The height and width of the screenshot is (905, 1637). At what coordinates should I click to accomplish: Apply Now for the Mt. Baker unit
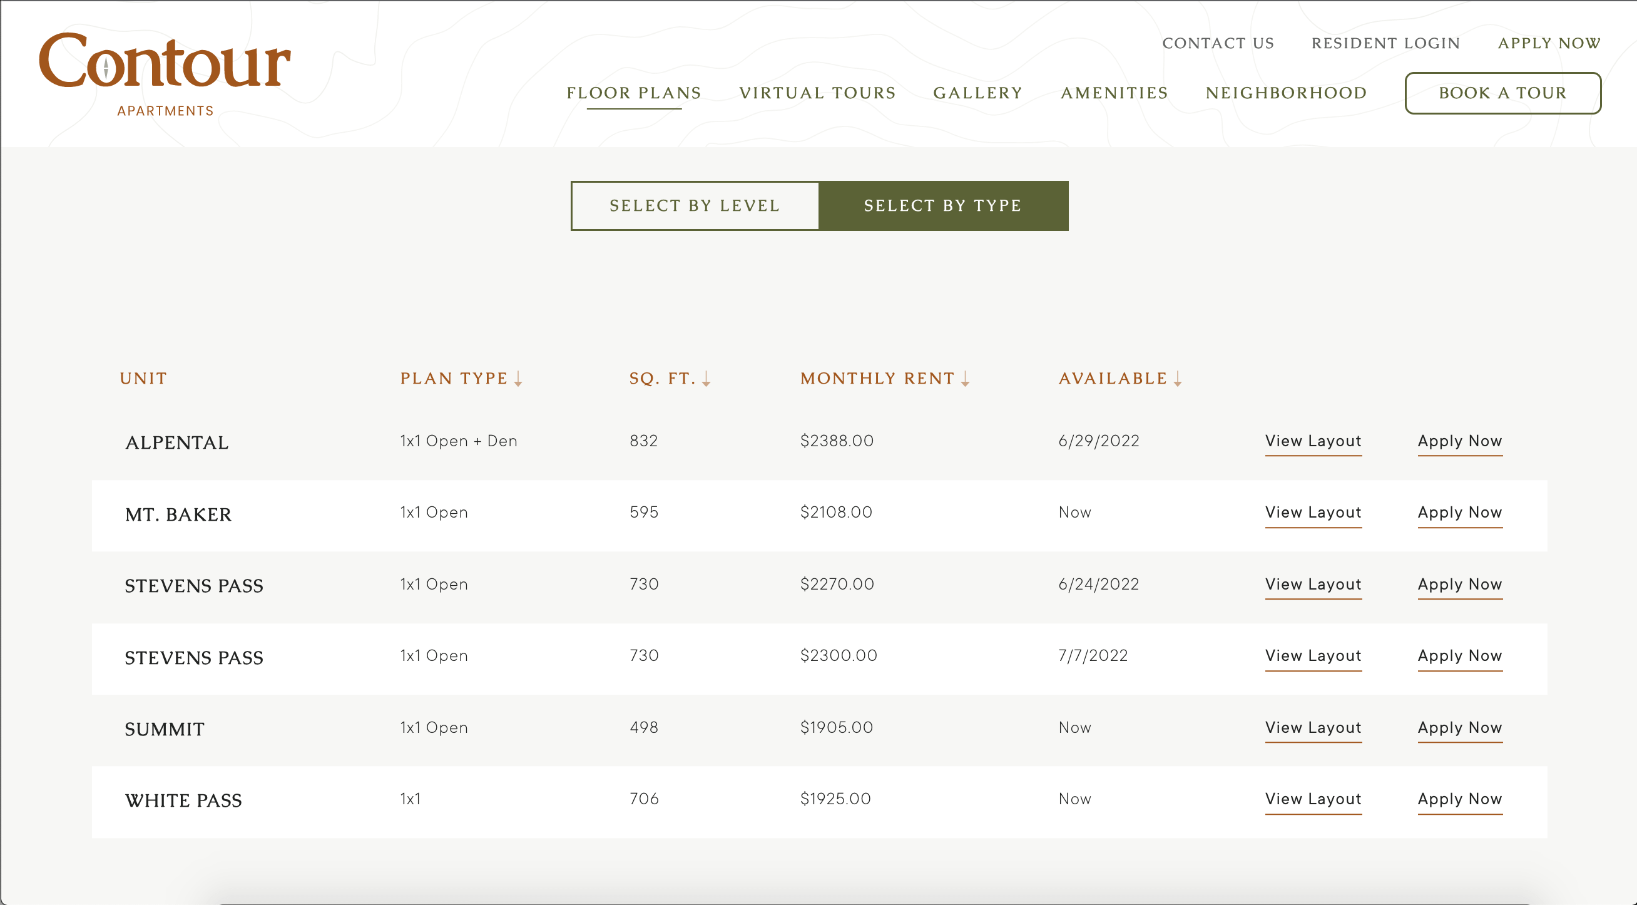[x=1460, y=512]
